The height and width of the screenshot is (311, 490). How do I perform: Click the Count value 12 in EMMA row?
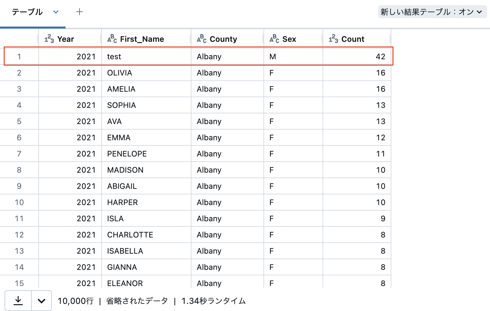[381, 137]
